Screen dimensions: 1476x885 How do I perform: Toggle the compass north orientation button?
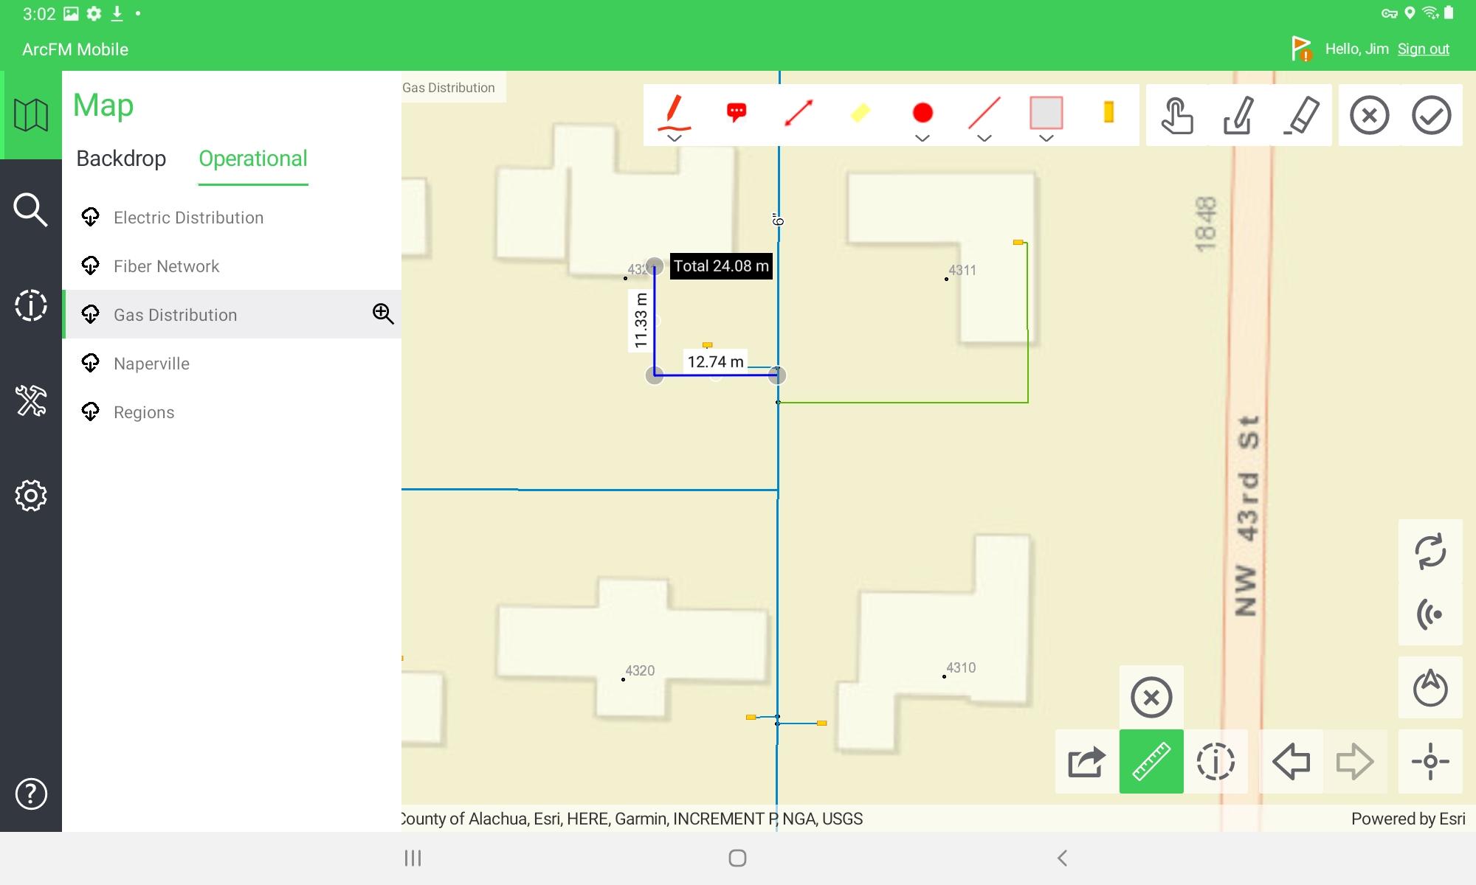(1430, 687)
